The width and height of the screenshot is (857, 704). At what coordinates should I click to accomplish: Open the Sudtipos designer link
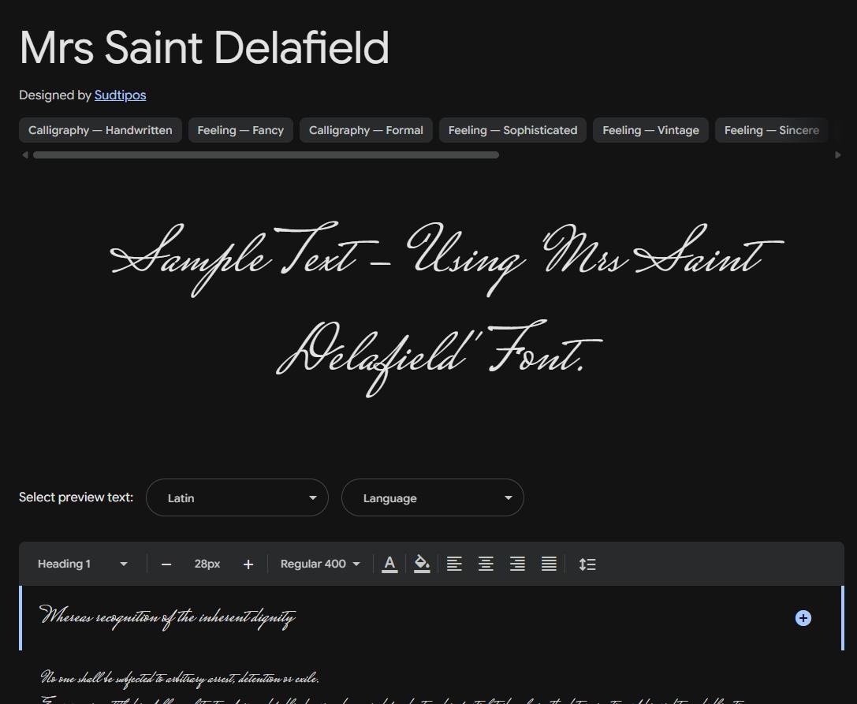[x=121, y=95]
